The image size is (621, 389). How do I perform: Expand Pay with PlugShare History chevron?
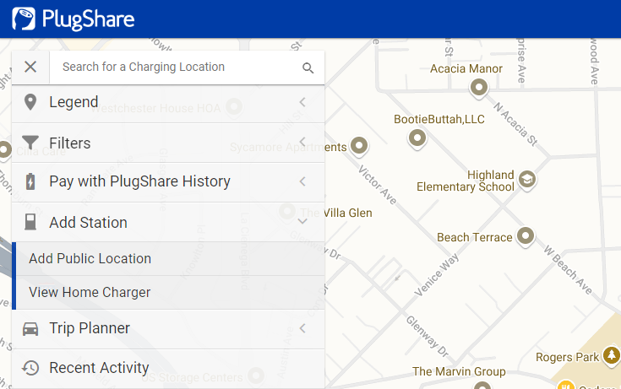(302, 181)
